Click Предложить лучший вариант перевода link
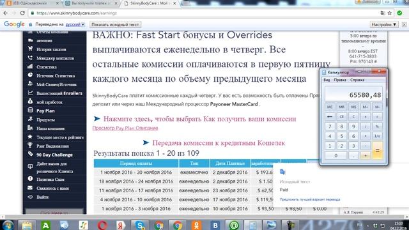This screenshot has width=409, height=230. [310, 199]
